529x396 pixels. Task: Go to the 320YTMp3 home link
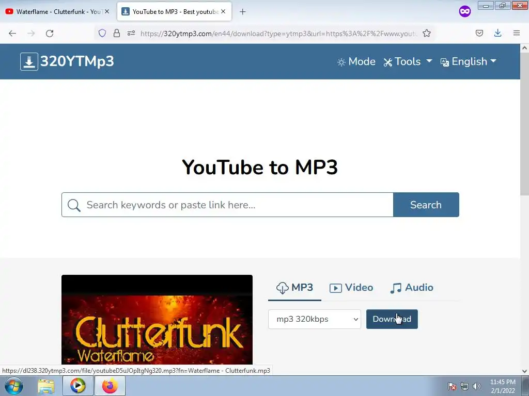click(67, 62)
